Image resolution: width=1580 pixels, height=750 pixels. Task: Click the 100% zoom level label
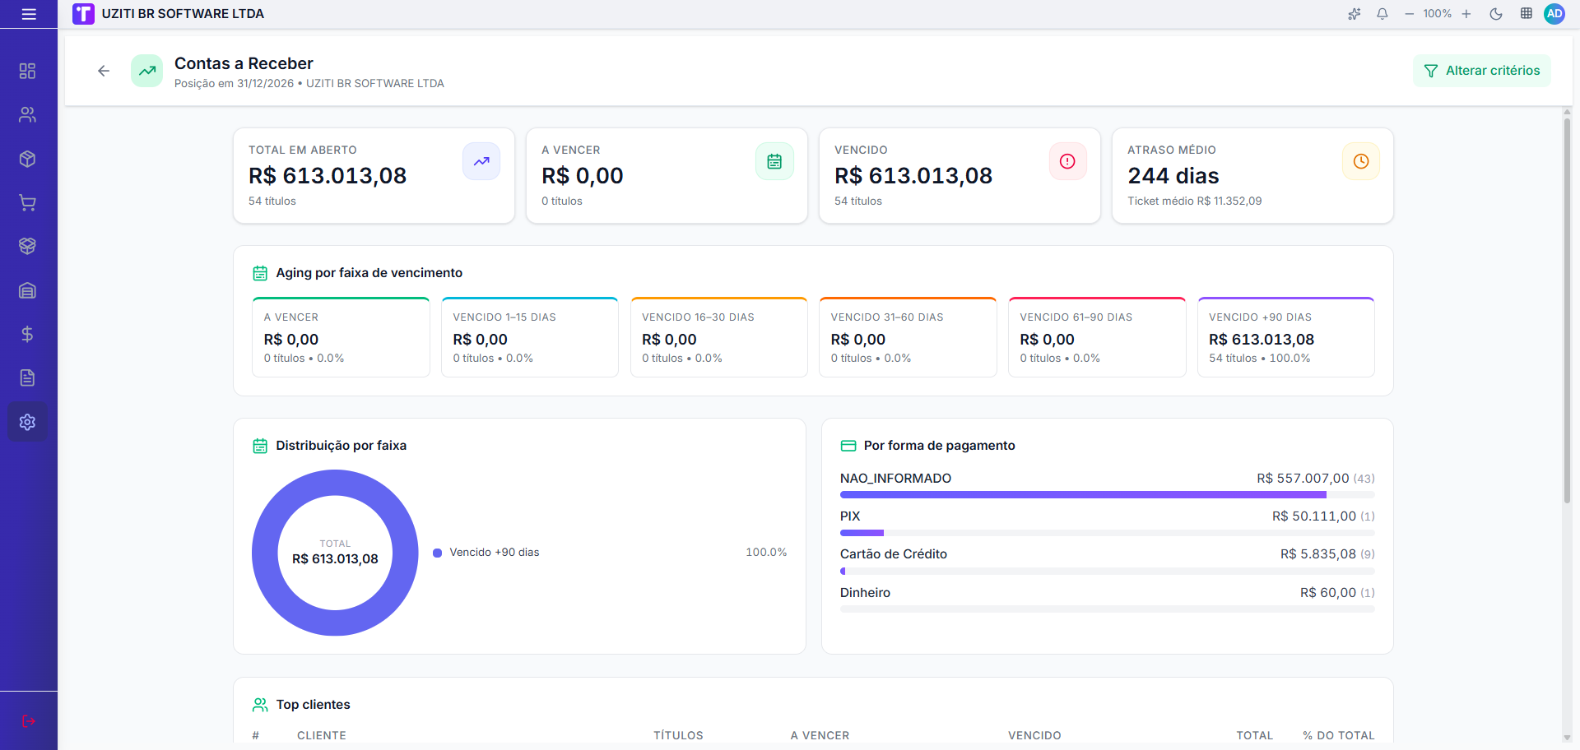tap(1438, 14)
